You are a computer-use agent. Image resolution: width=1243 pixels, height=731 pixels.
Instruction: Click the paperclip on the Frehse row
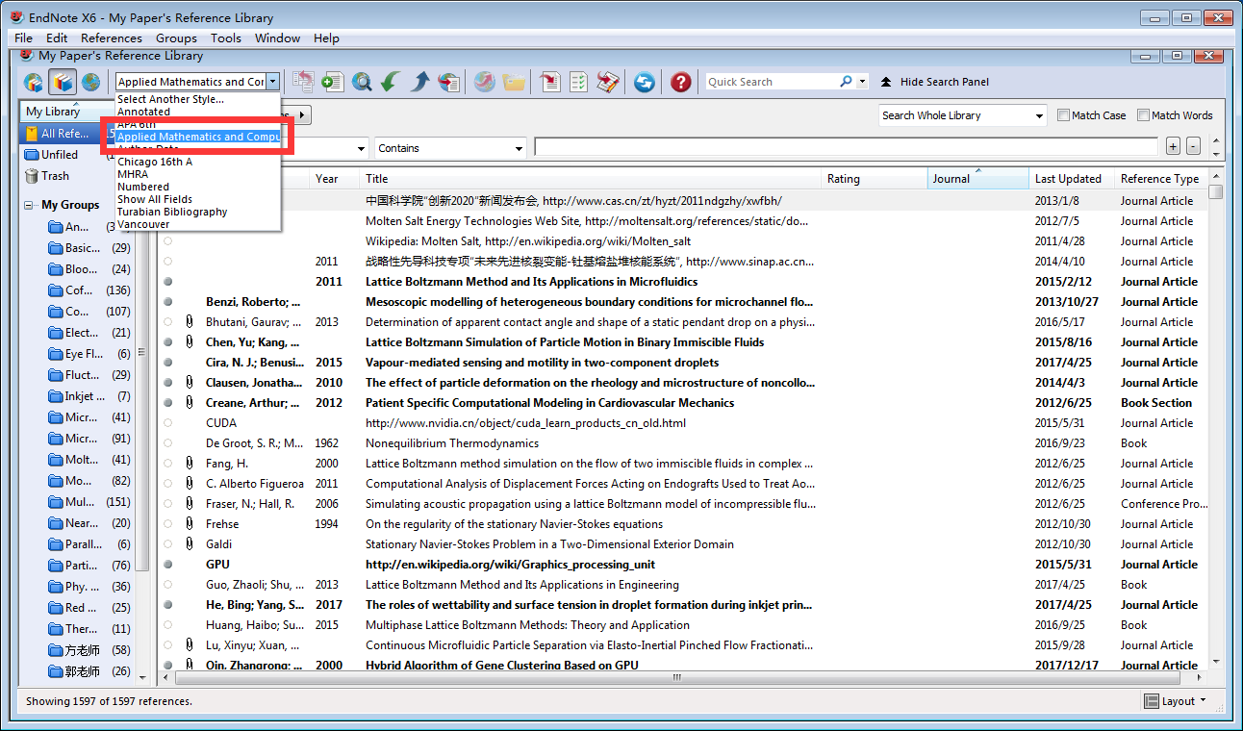click(x=190, y=524)
